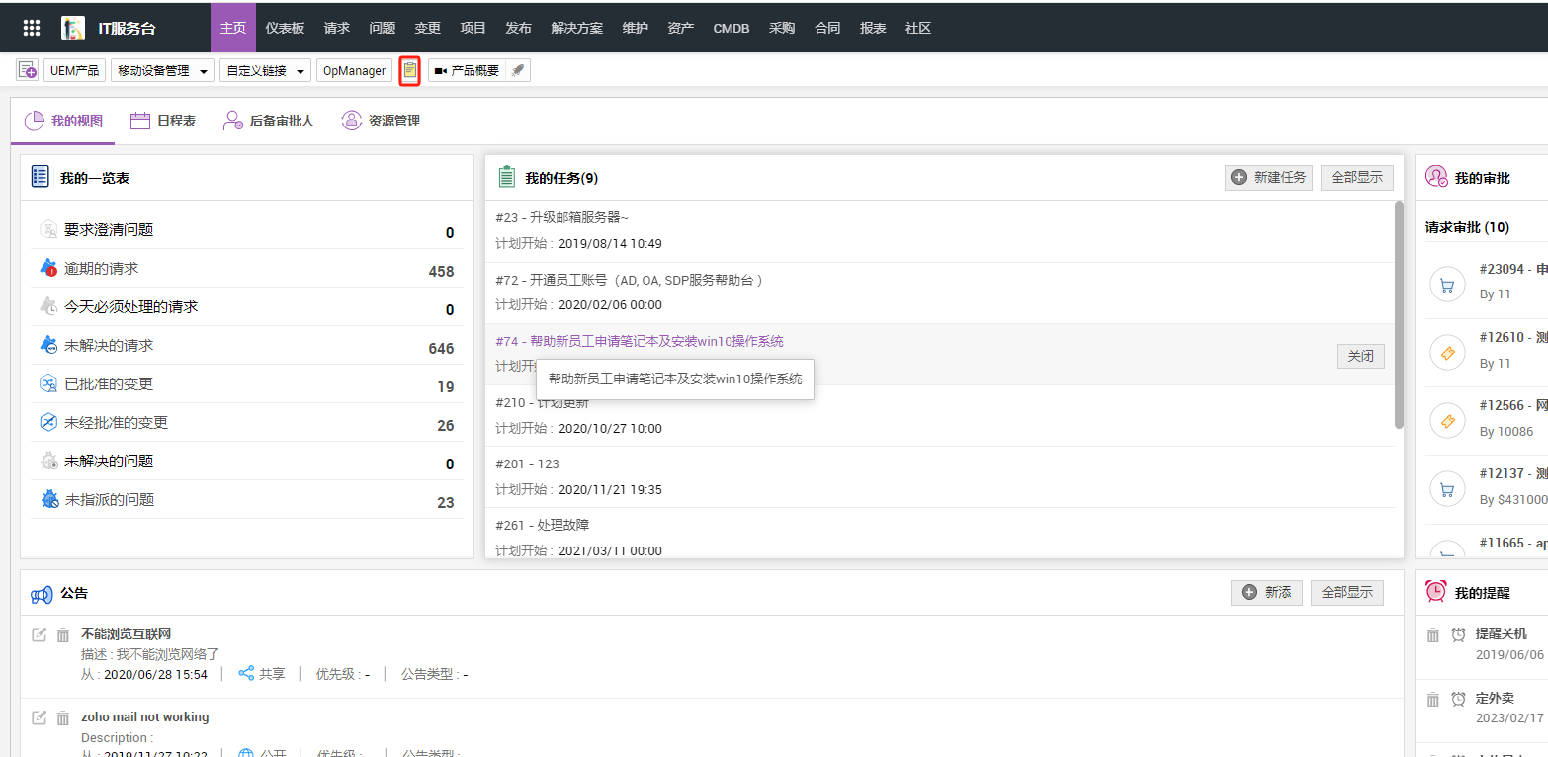
Task: Close task #74 with 关闭 button
Action: click(1360, 356)
